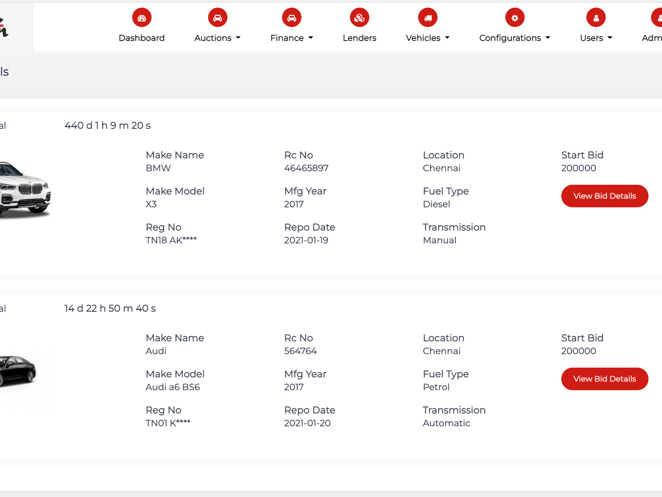Open the Vehicles dropdown menu
662x497 pixels.
[427, 38]
